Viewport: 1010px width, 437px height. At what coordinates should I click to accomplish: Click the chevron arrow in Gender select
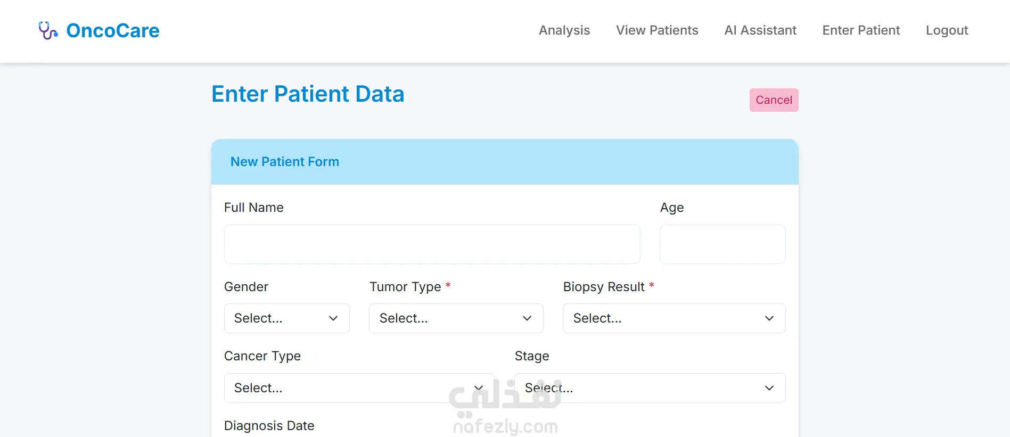pyautogui.click(x=333, y=318)
